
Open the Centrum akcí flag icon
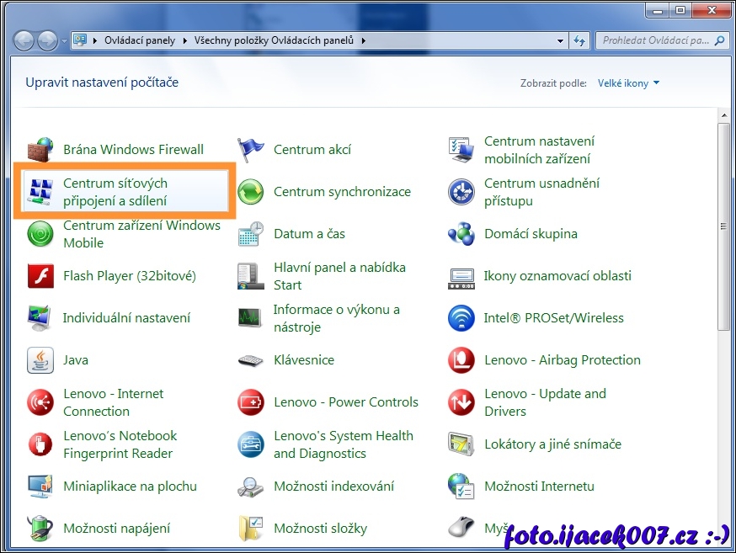[x=250, y=150]
